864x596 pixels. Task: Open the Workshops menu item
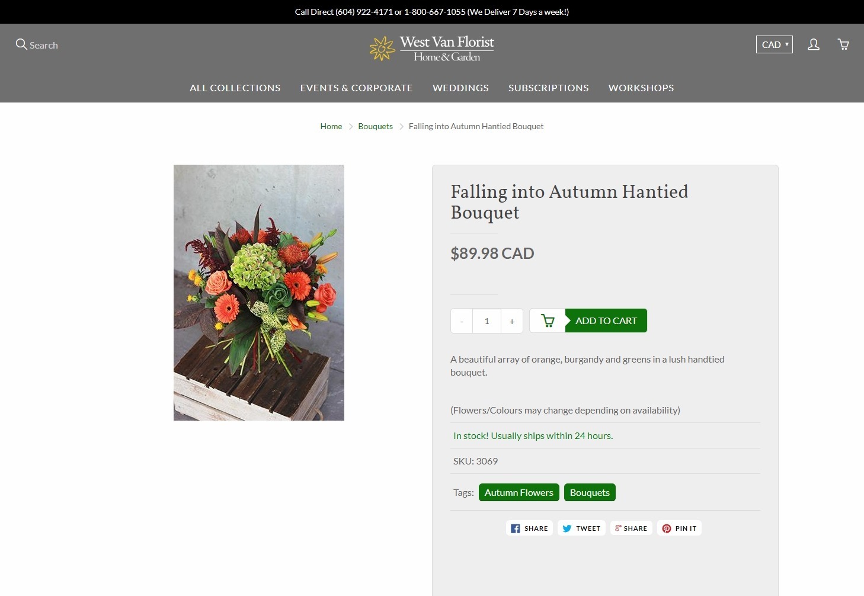pyautogui.click(x=641, y=88)
